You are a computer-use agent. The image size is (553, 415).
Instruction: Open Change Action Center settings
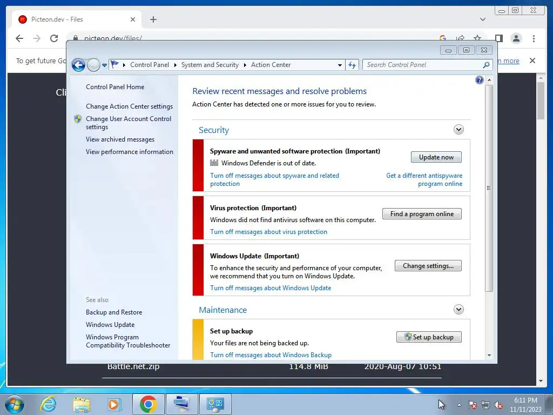[x=129, y=106]
